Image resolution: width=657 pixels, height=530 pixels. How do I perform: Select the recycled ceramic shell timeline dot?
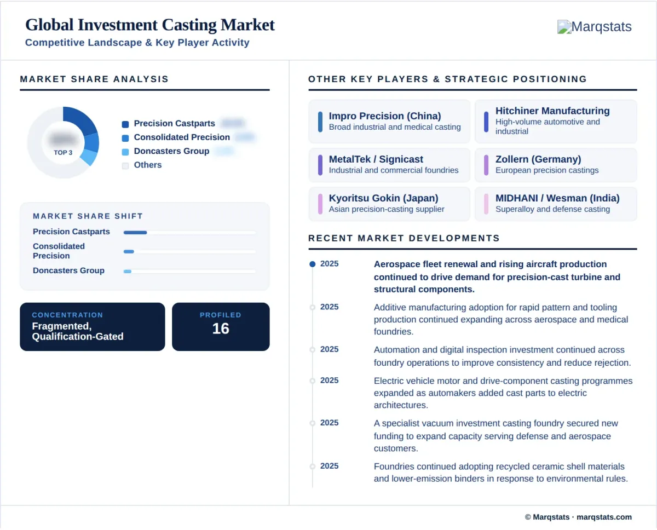[x=313, y=466]
